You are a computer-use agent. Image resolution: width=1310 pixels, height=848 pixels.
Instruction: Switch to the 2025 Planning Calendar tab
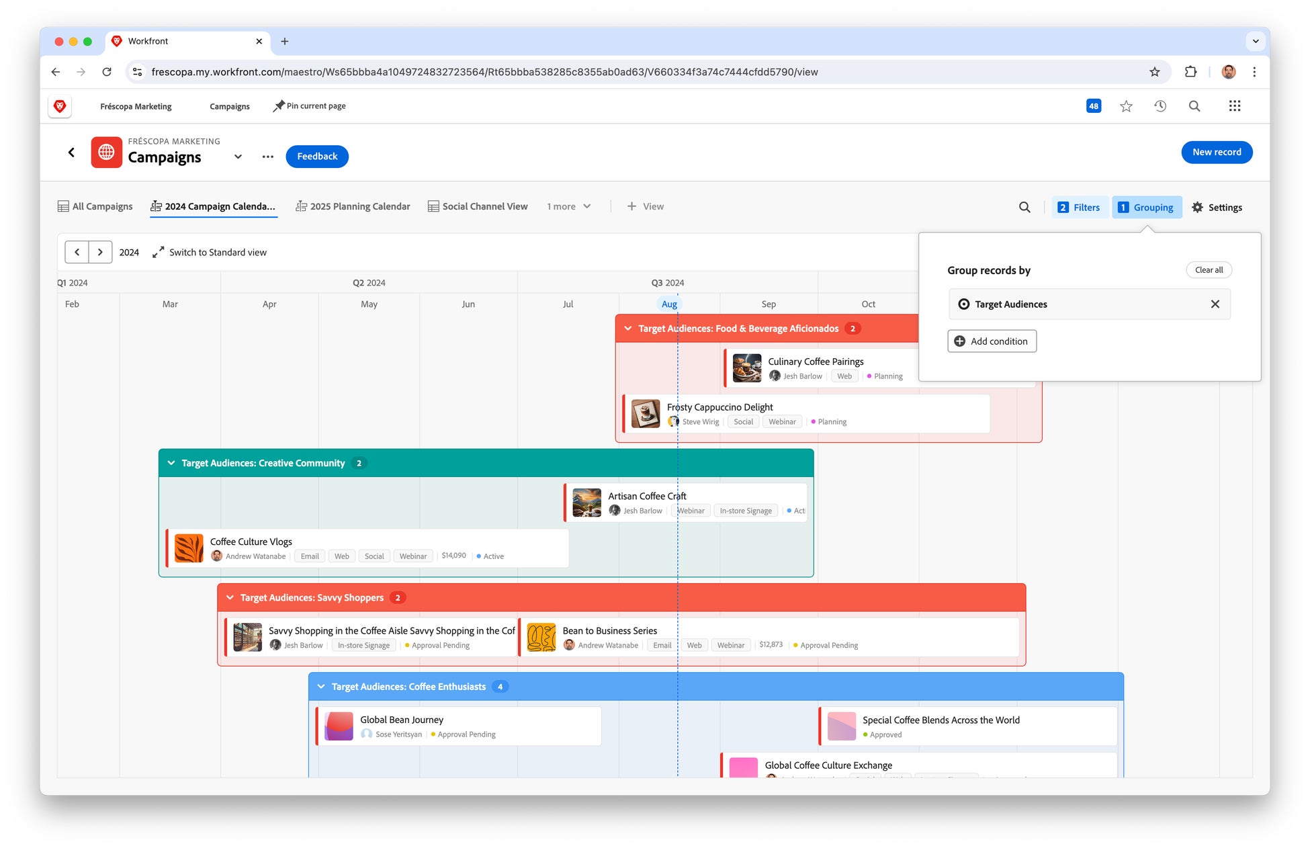tap(353, 206)
